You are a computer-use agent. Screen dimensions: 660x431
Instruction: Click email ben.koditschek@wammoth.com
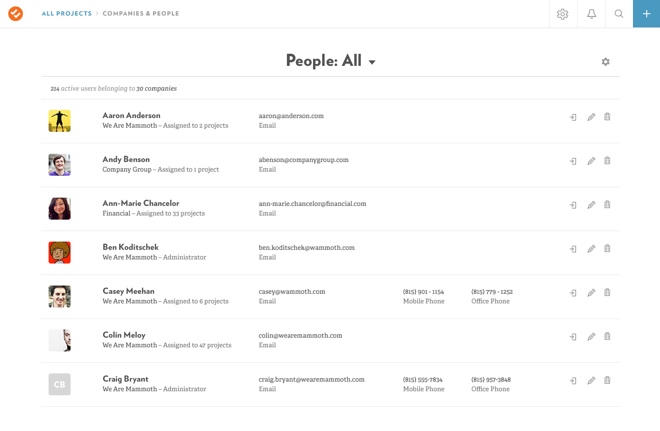(307, 248)
